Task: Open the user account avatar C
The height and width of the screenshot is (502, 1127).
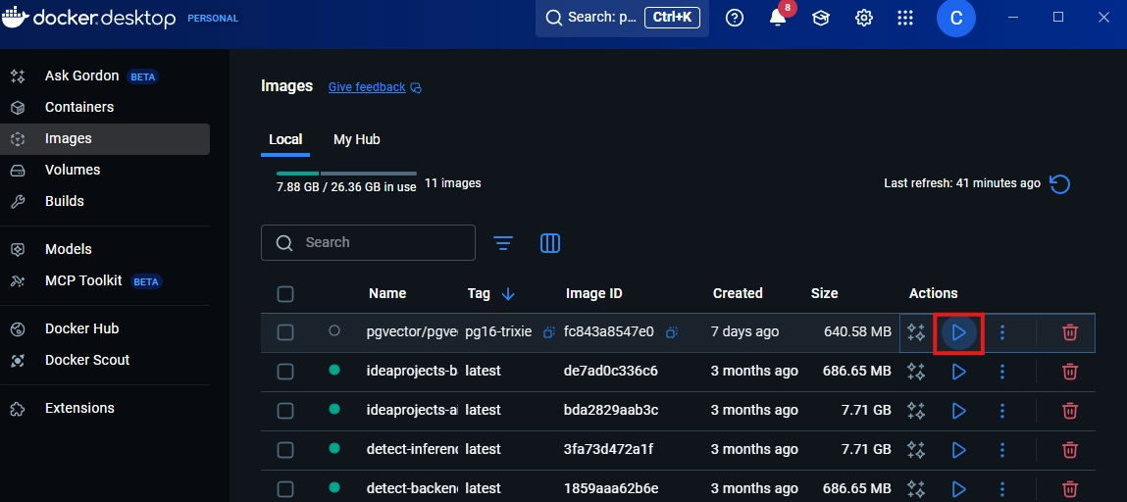Action: pyautogui.click(x=956, y=18)
